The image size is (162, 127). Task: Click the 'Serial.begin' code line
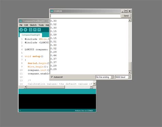(38, 63)
